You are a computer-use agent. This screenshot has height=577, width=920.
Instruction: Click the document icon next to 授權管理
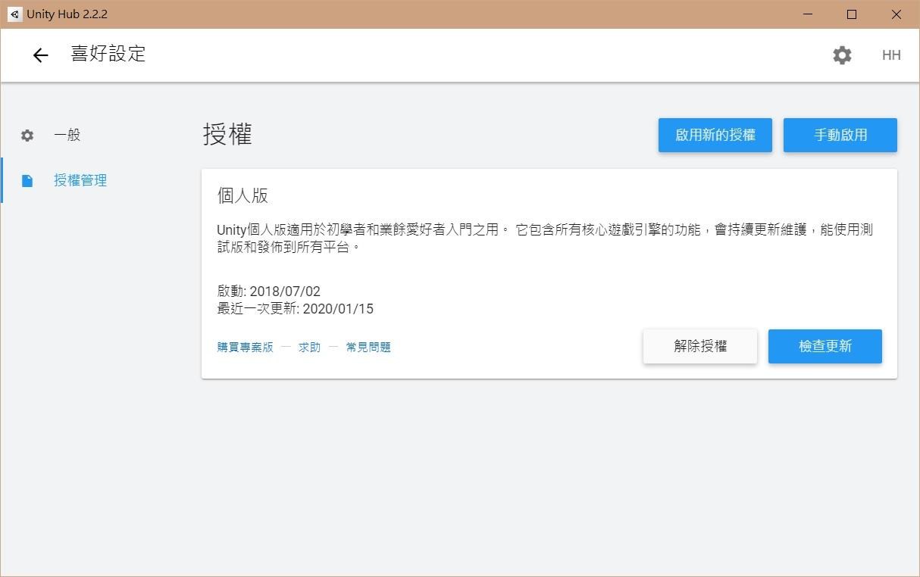[x=27, y=181]
